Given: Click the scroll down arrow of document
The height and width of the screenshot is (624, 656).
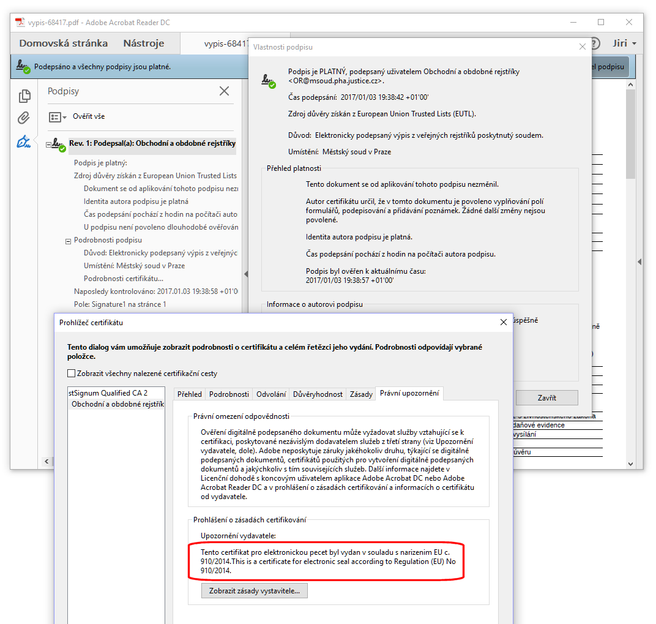Looking at the screenshot, I should pos(630,464).
